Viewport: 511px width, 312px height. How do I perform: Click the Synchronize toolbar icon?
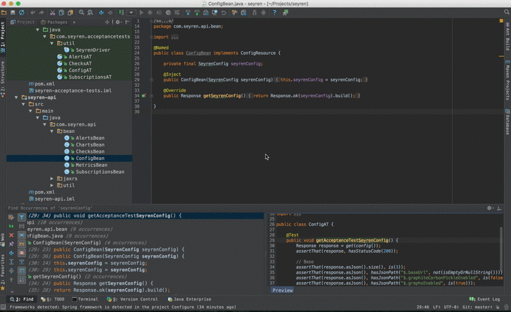pos(22,13)
